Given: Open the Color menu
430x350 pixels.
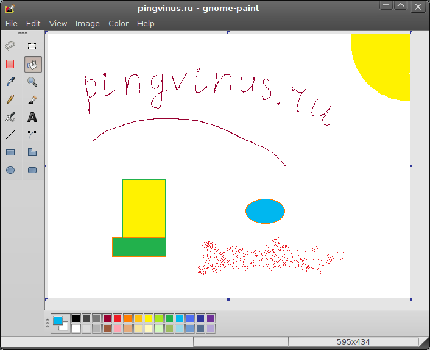Looking at the screenshot, I should 118,24.
